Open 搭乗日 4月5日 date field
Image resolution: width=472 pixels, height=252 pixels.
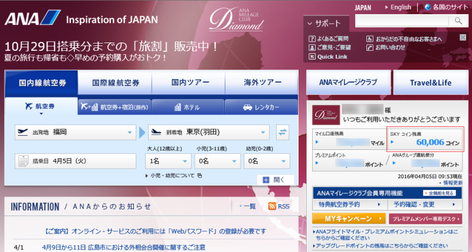[76, 161]
